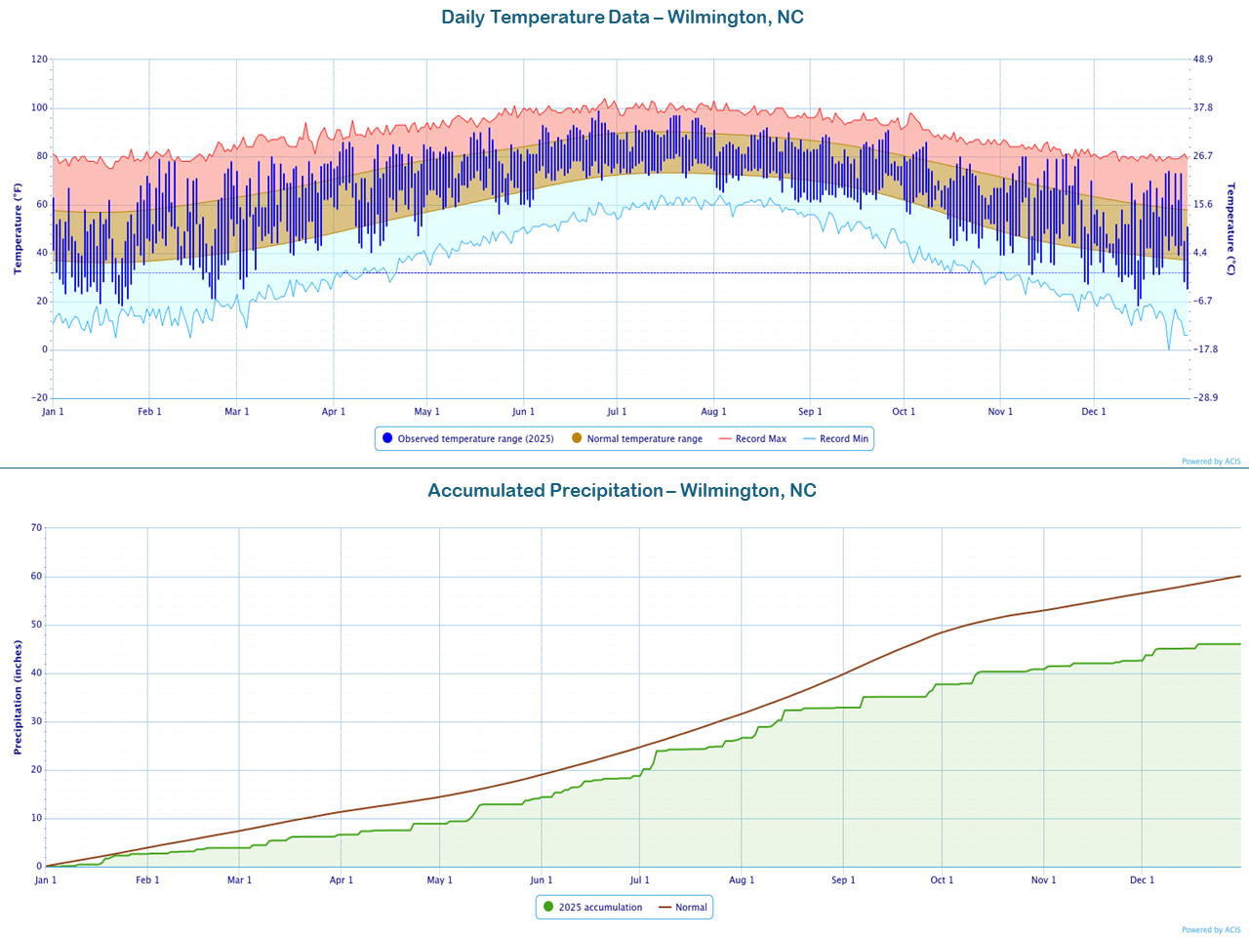Click the 70 tick label on precipitation axis

coord(37,528)
